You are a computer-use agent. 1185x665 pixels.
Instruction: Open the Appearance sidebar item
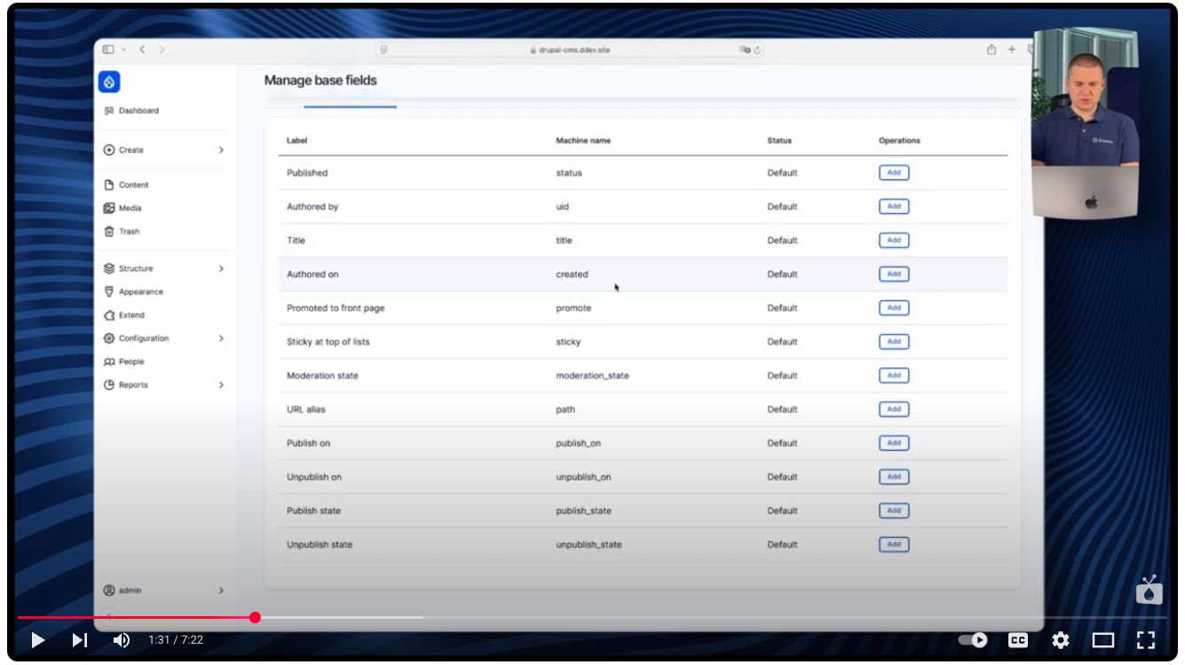point(133,291)
